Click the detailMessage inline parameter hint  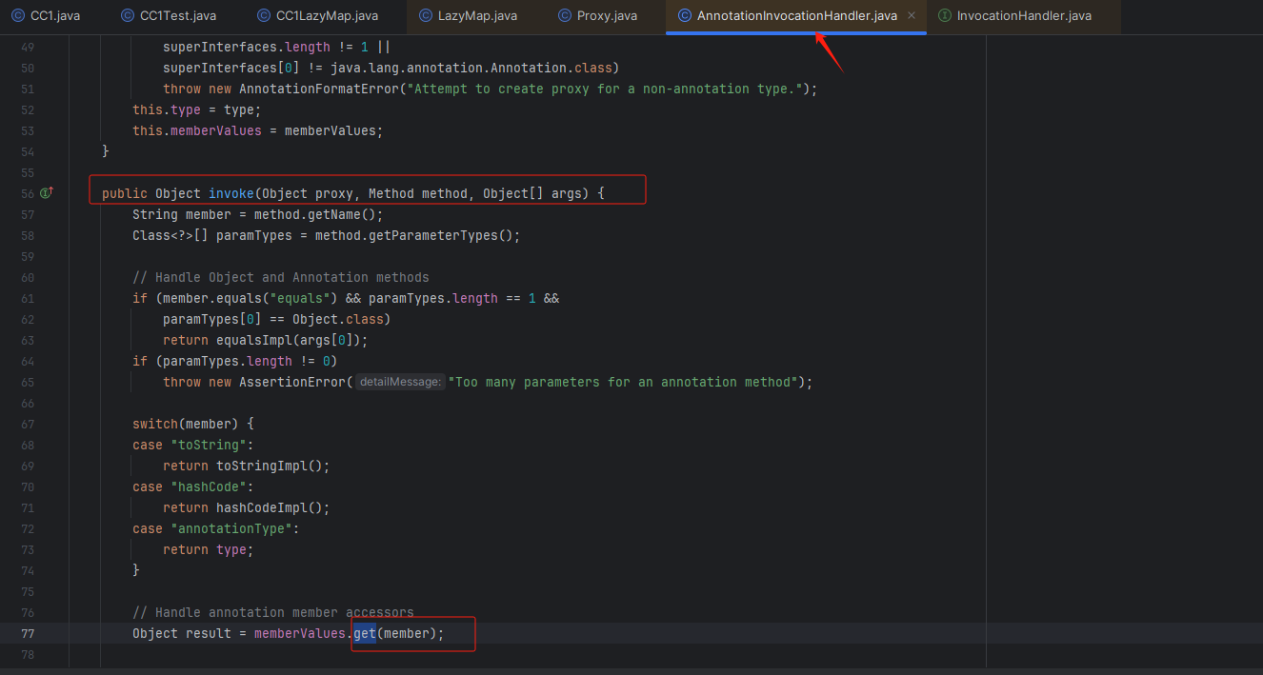399,381
